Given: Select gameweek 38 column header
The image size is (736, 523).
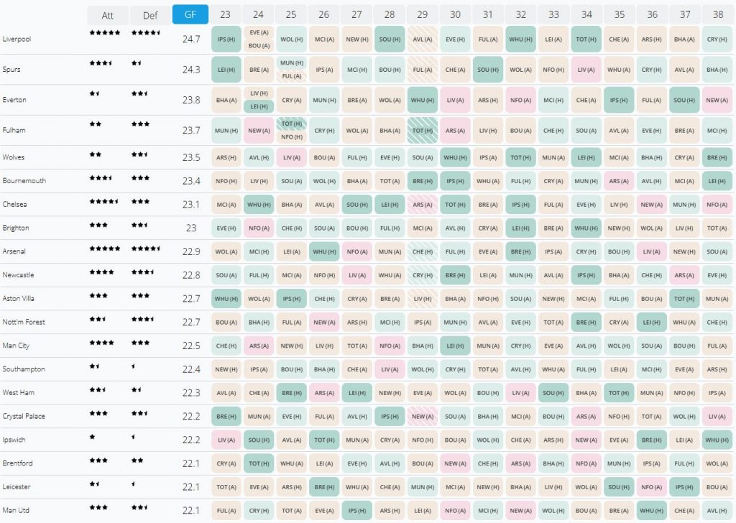Looking at the screenshot, I should click(x=717, y=15).
